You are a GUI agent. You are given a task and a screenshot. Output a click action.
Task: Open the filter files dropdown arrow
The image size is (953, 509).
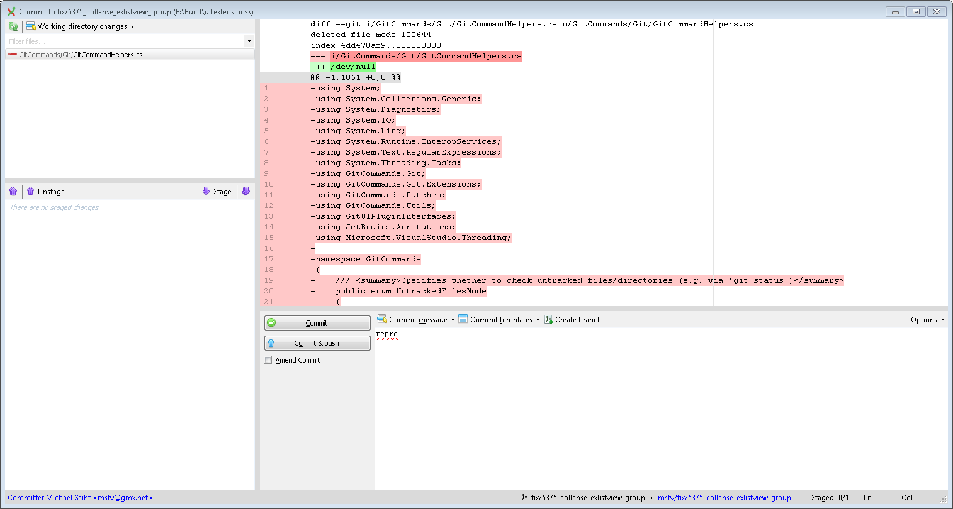249,40
